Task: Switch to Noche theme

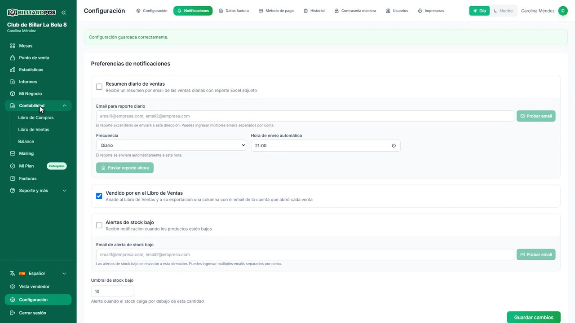Action: pos(503,11)
